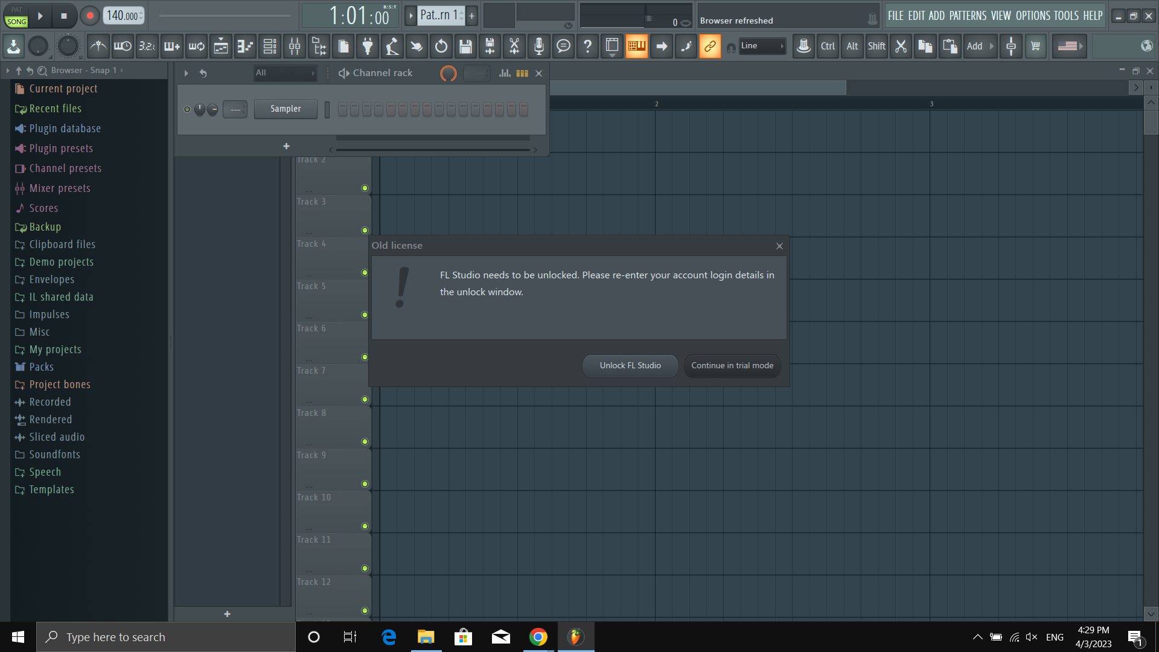Open the PATTERNS menu

968,16
